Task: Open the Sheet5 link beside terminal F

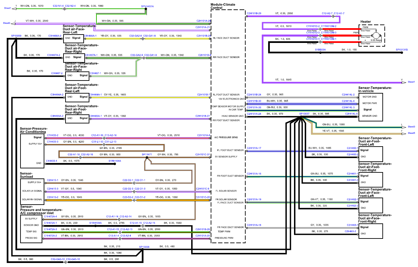Action: click(x=411, y=133)
